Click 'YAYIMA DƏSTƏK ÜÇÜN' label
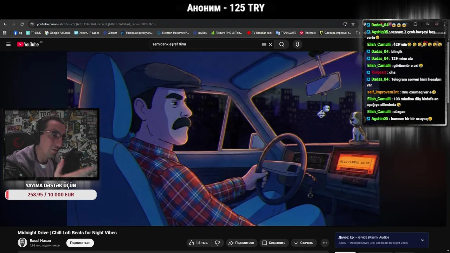 [51, 186]
